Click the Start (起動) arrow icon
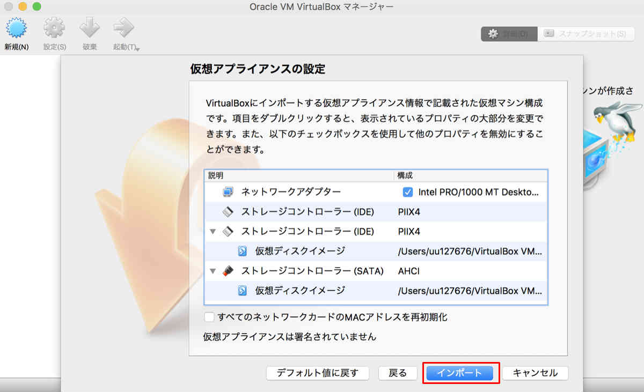644x392 pixels. 124,28
